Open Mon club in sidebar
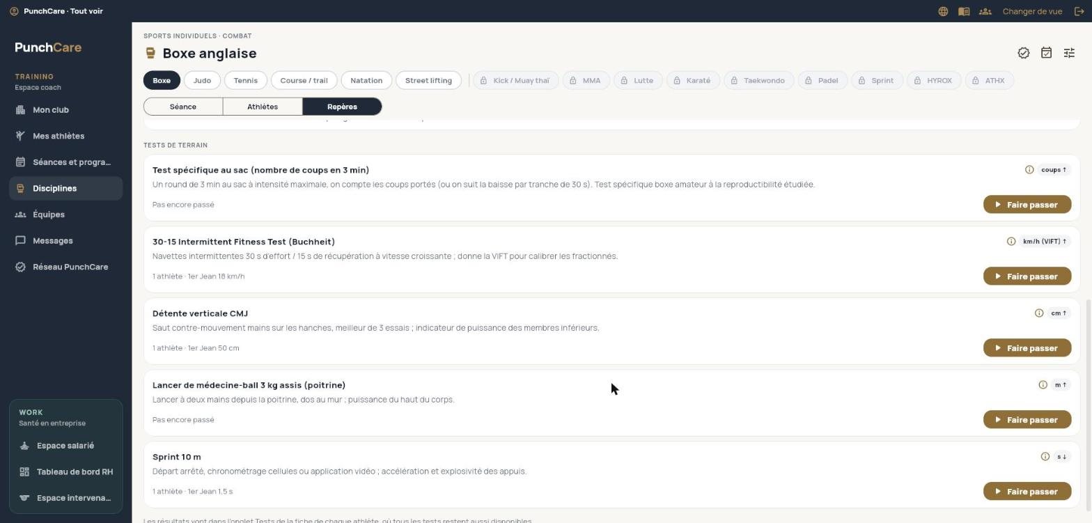This screenshot has height=523, width=1092. [66, 110]
